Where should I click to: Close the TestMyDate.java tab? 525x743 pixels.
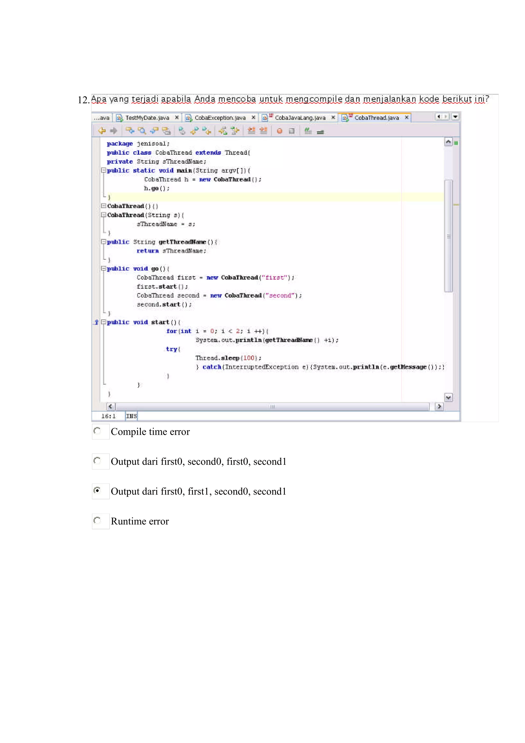(x=177, y=117)
